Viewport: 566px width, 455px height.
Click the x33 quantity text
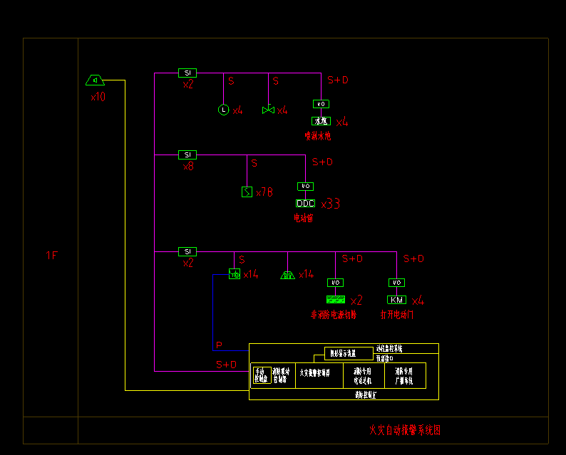click(330, 204)
